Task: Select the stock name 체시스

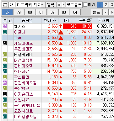Action: click(20, 26)
